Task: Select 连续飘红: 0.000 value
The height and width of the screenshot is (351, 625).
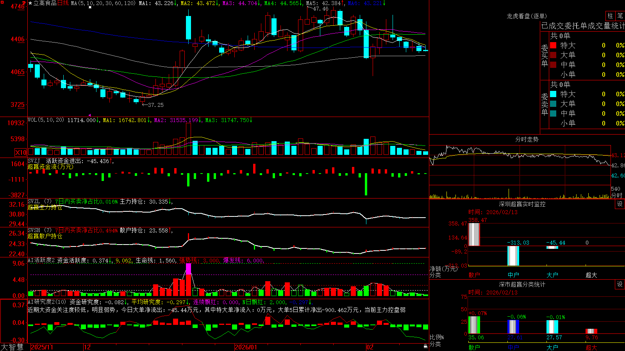Action: point(216,302)
